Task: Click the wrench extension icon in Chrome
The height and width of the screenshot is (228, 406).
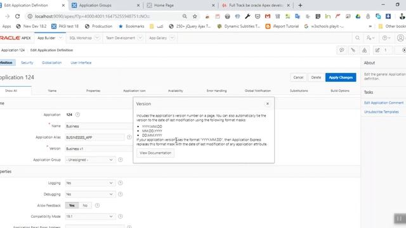Action: (x=247, y=16)
